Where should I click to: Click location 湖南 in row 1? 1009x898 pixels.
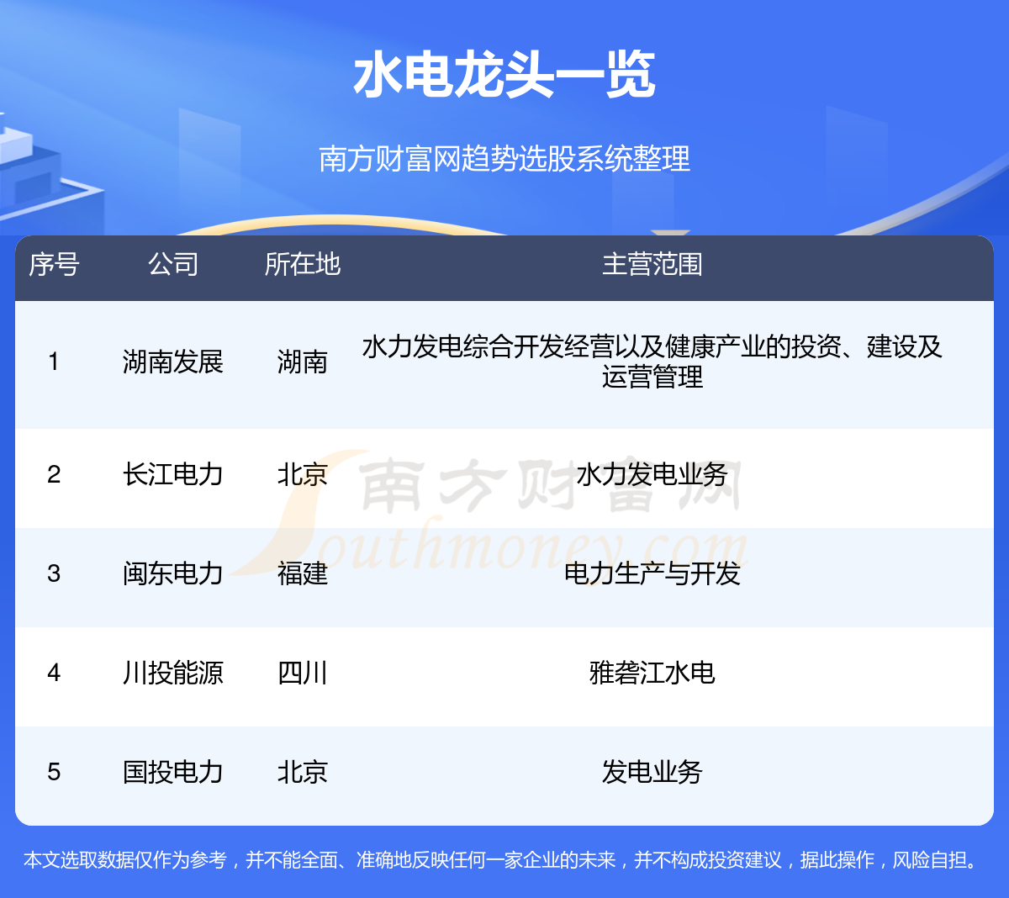[303, 362]
